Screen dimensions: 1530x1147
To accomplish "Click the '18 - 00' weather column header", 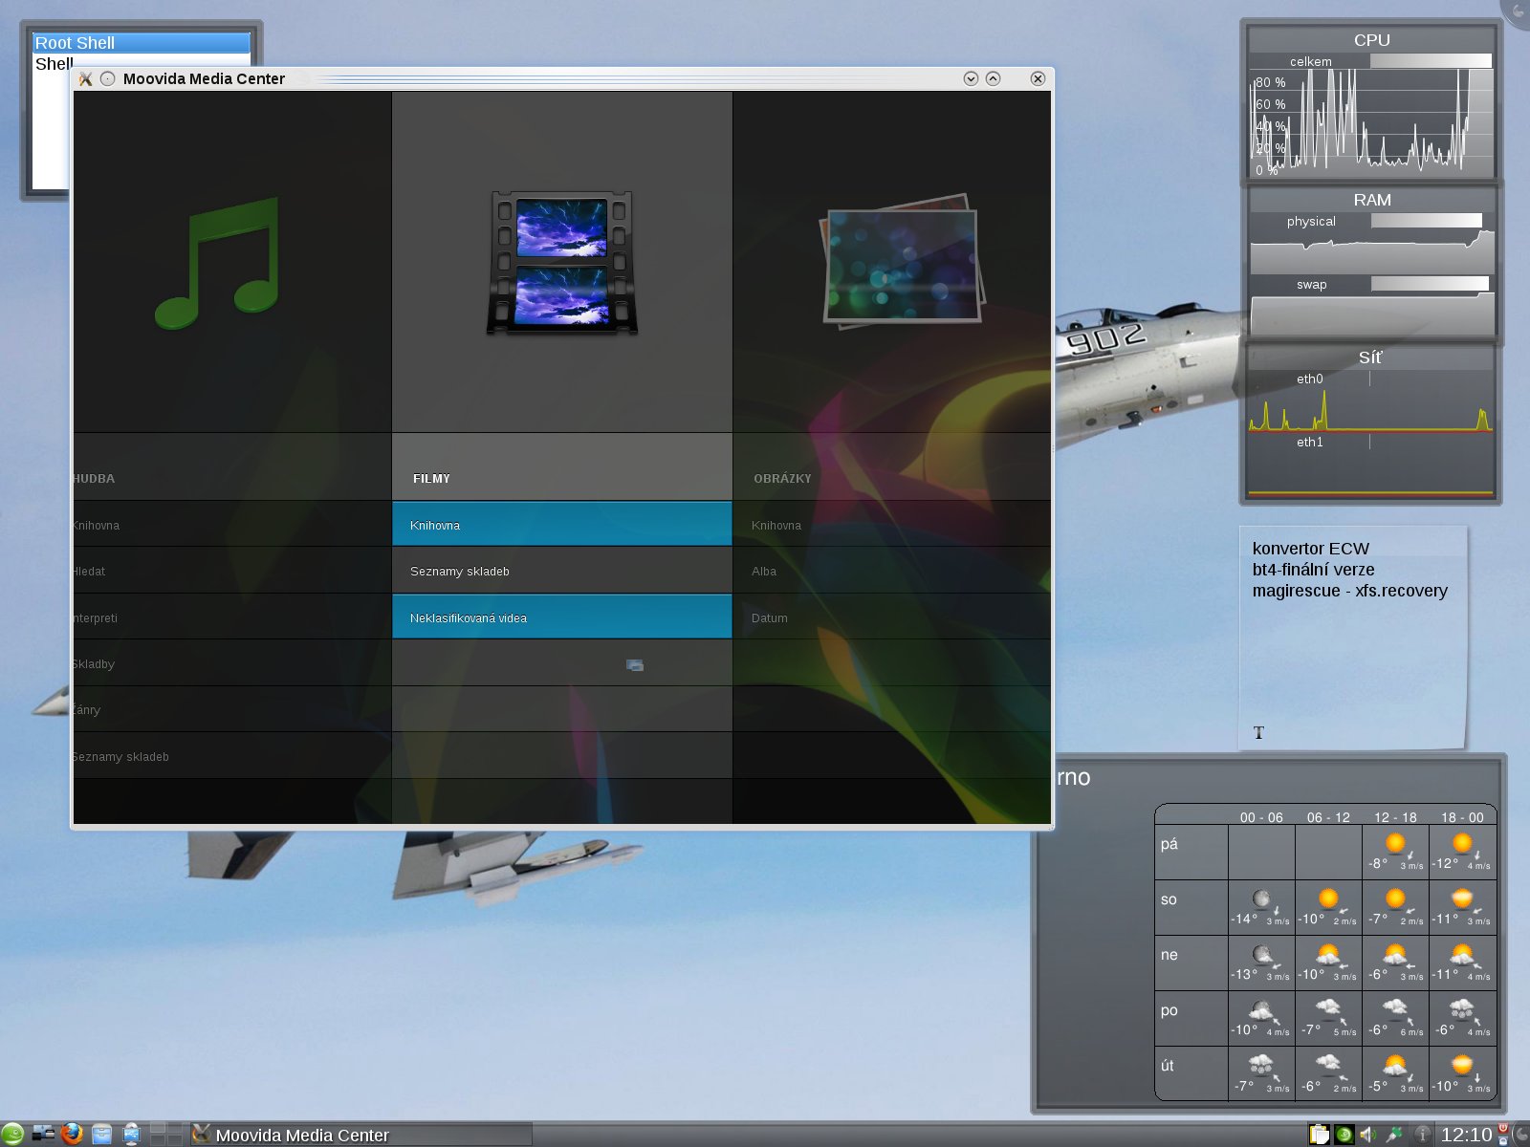I will [x=1462, y=817].
